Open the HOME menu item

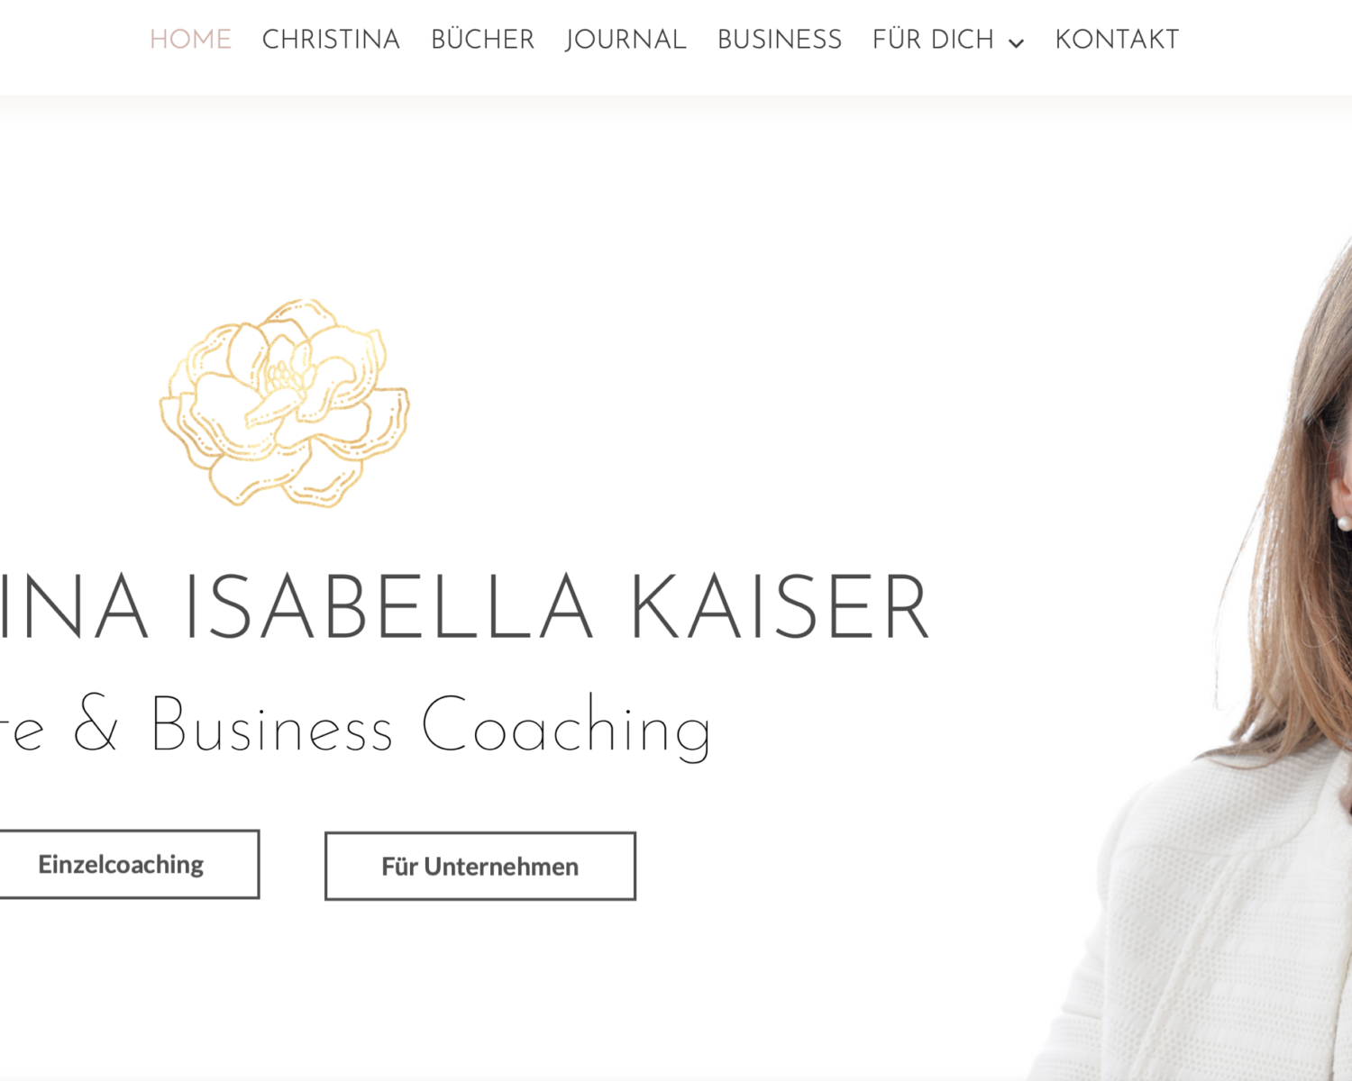[190, 40]
